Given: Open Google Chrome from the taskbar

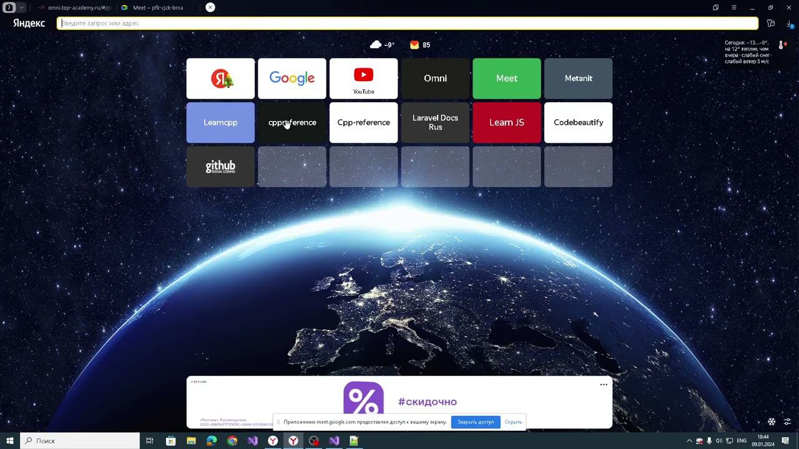Looking at the screenshot, I should (232, 441).
